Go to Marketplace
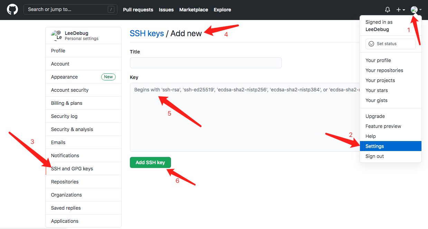 (x=193, y=10)
